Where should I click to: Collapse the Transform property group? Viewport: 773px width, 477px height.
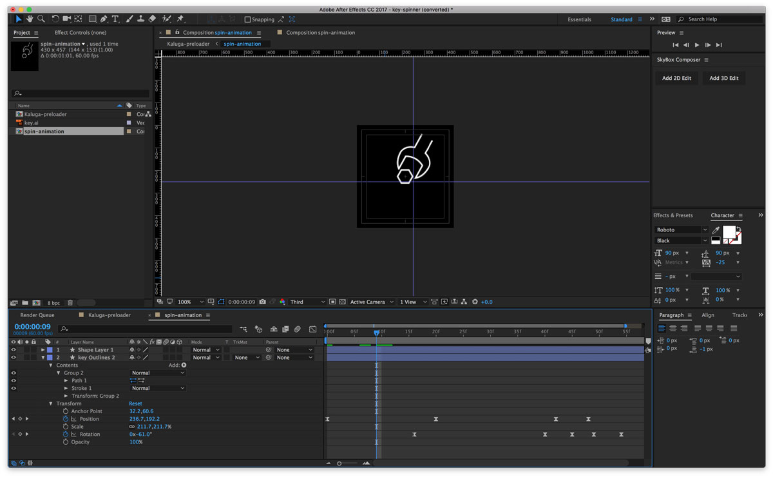point(51,404)
